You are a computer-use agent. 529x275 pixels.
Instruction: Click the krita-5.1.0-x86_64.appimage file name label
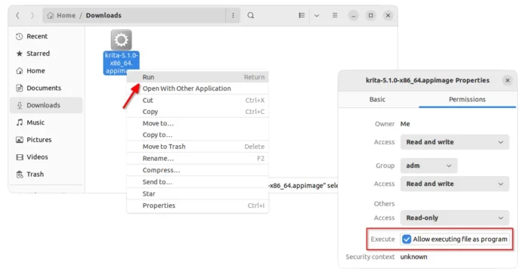[x=121, y=63]
